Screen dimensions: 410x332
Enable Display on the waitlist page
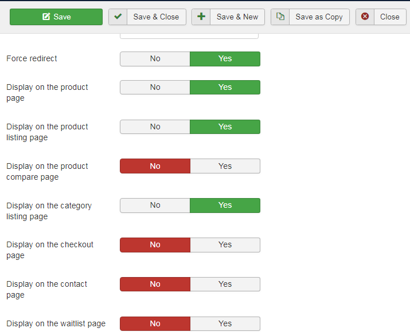[x=225, y=323]
